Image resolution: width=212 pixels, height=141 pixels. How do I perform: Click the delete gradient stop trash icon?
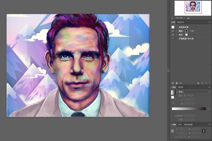pyautogui.click(x=209, y=109)
